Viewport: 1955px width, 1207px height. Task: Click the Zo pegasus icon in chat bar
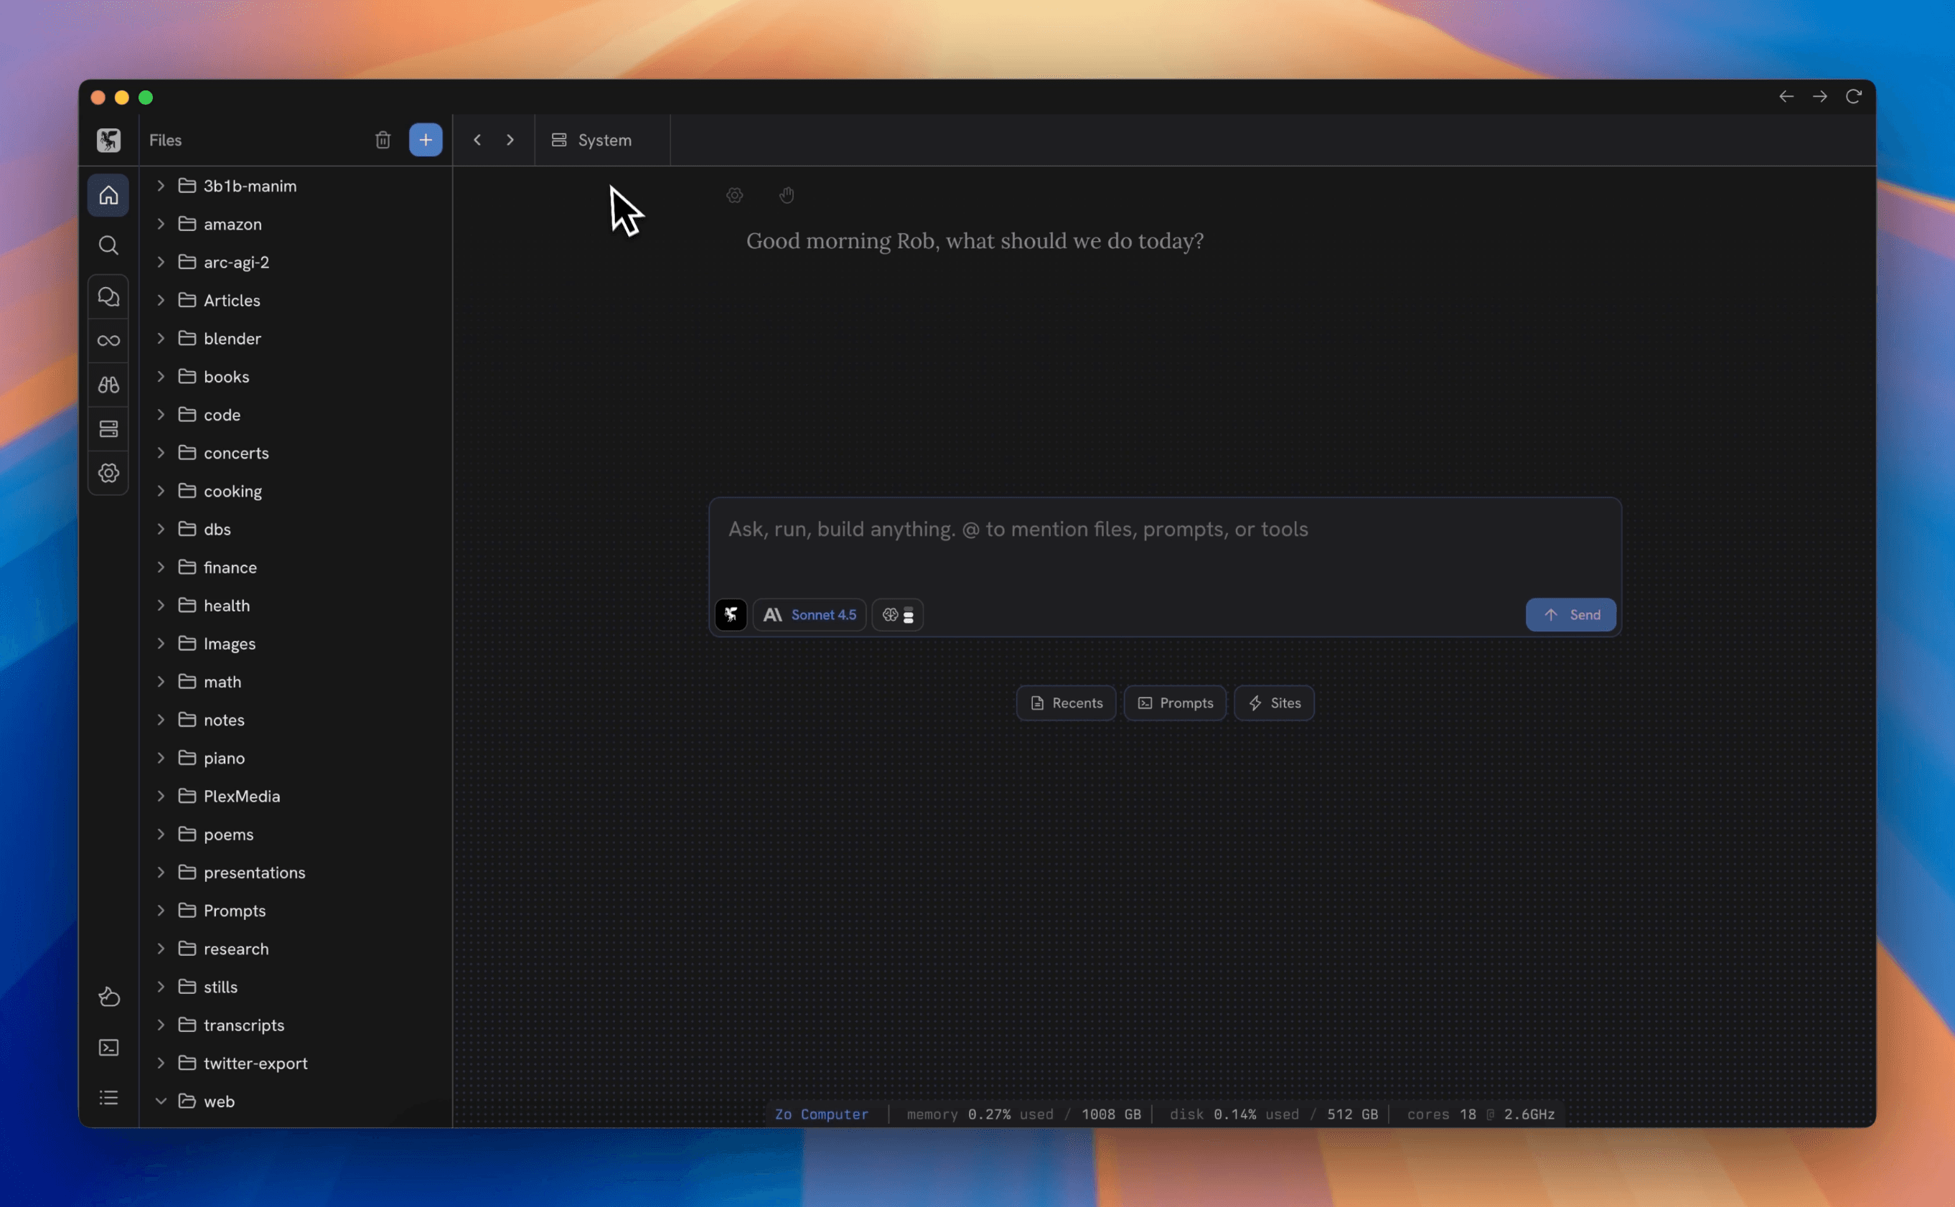click(731, 615)
